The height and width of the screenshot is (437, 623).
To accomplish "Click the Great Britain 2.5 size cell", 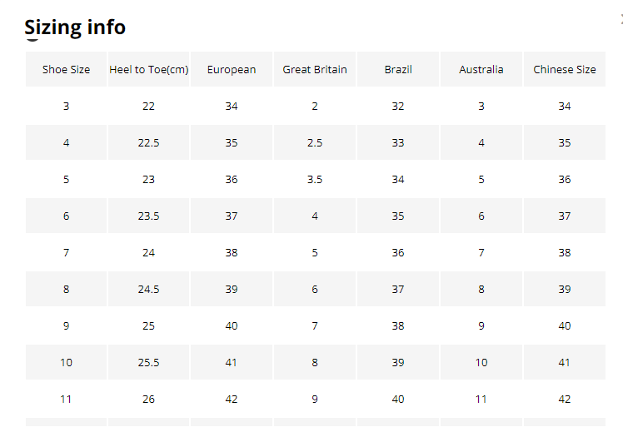I will click(315, 143).
